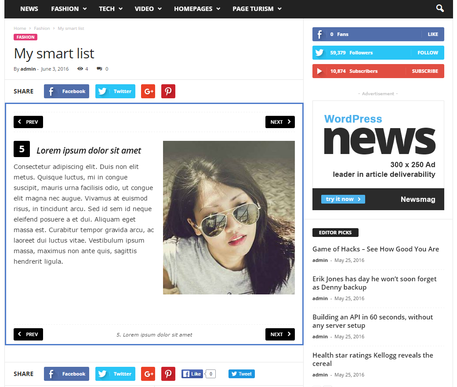The width and height of the screenshot is (457, 387).
Task: Open the Homepages menu item
Action: click(x=193, y=9)
